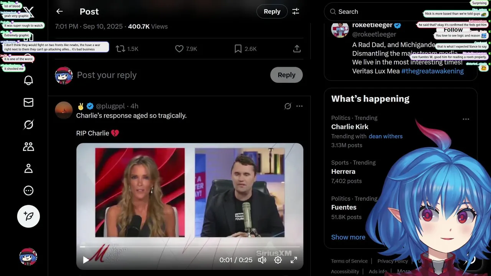Viewport: 491px width, 276px height.
Task: Click the 400.7K Views count
Action: (x=148, y=26)
